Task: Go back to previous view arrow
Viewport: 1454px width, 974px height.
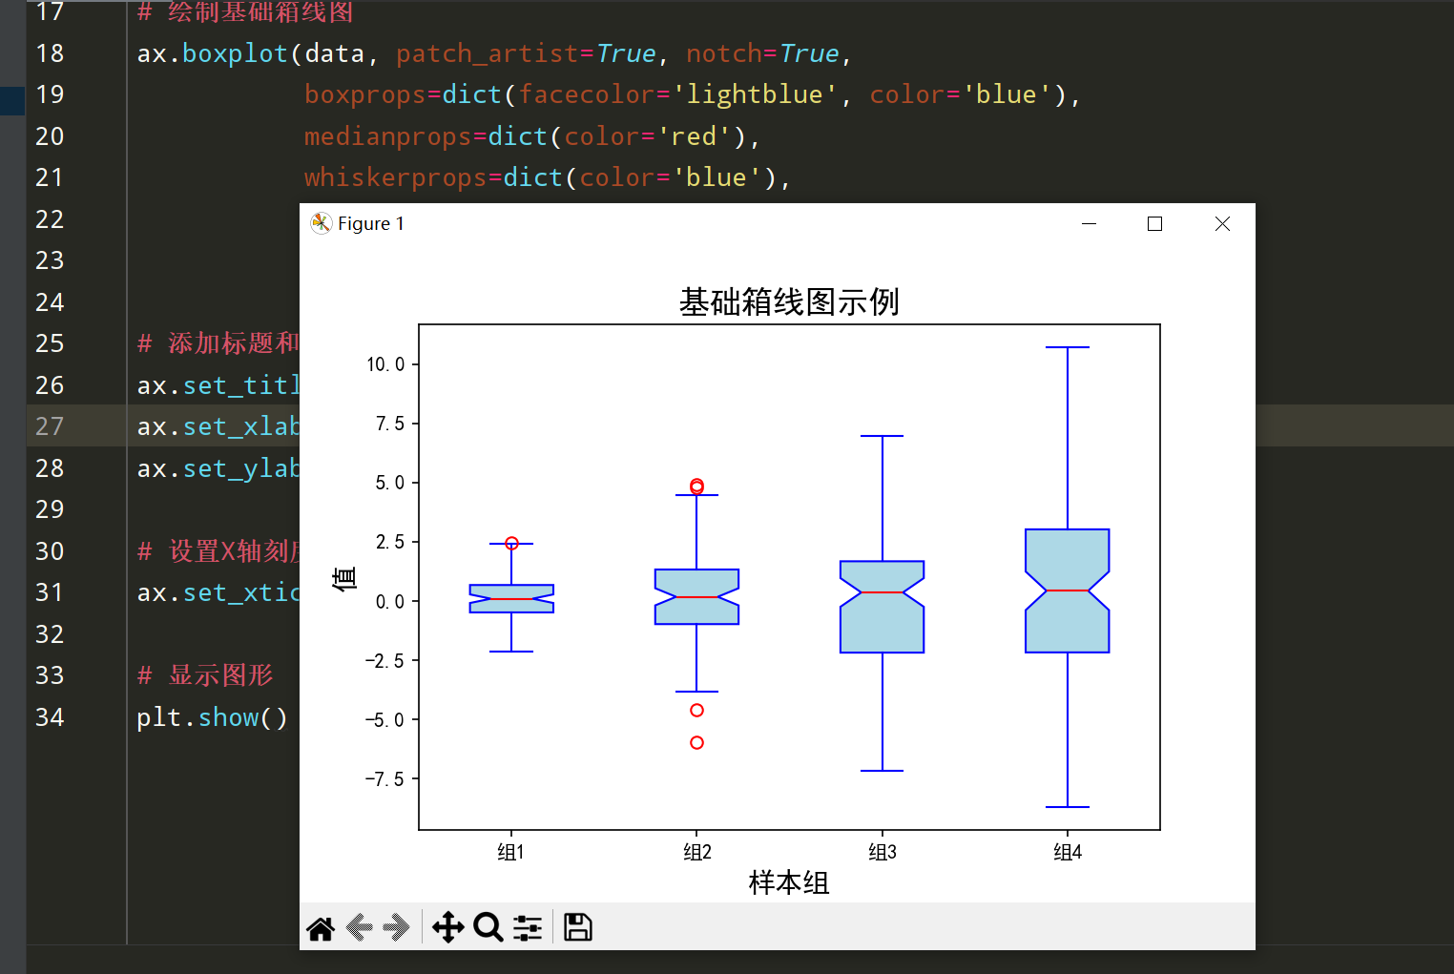Action: pyautogui.click(x=360, y=927)
